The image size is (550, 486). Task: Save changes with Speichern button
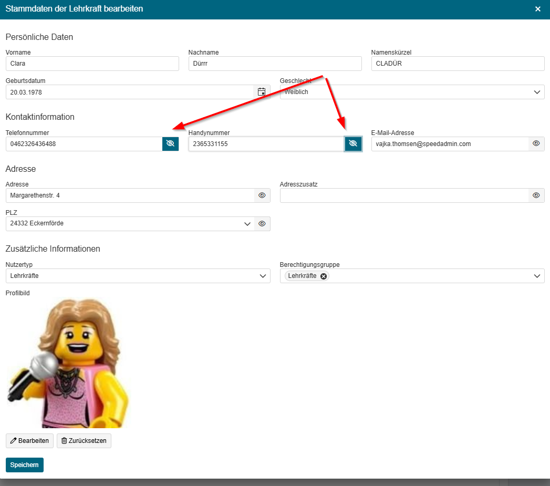(x=25, y=465)
